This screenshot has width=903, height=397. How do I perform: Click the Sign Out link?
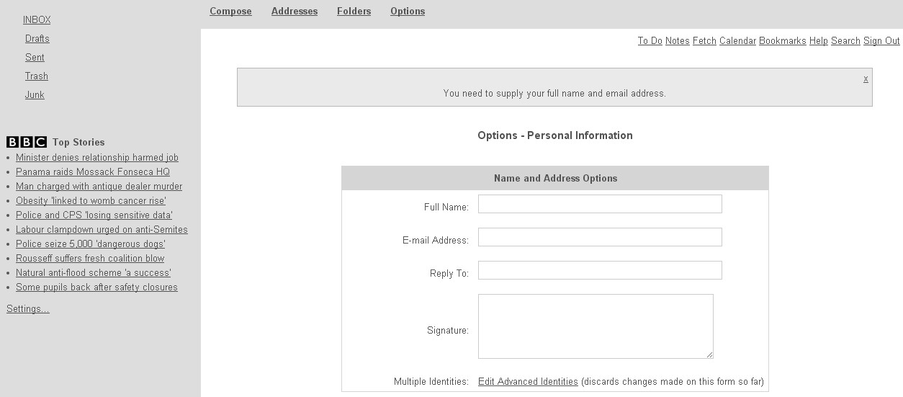881,41
